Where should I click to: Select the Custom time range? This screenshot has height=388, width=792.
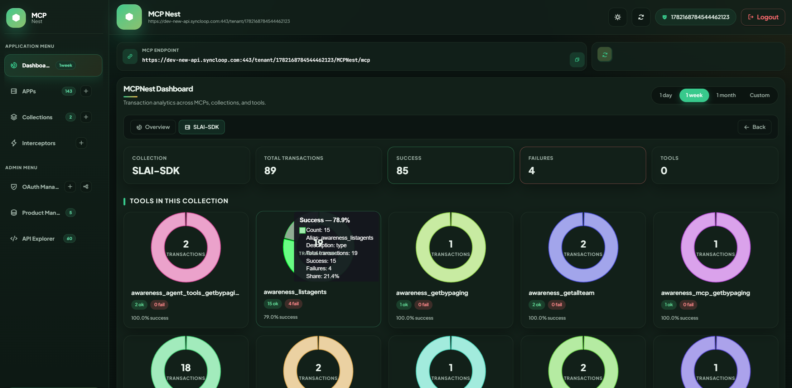[x=759, y=95]
